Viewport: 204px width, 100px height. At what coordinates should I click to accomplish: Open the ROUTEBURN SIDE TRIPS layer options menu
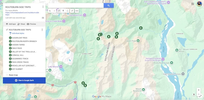coord(42,30)
